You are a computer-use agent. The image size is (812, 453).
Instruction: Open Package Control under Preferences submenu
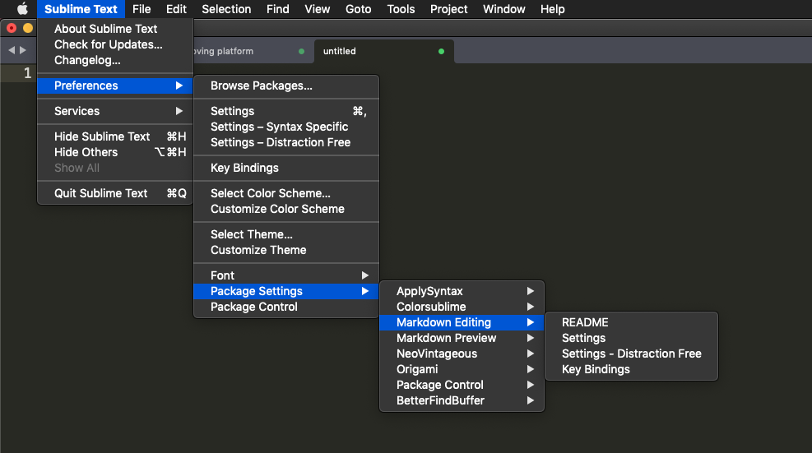(x=286, y=307)
